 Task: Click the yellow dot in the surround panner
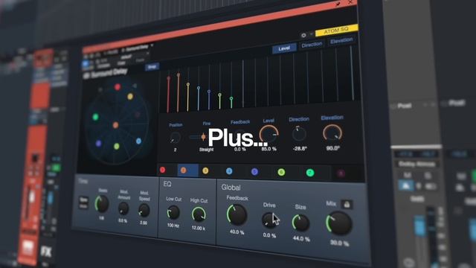[130, 97]
